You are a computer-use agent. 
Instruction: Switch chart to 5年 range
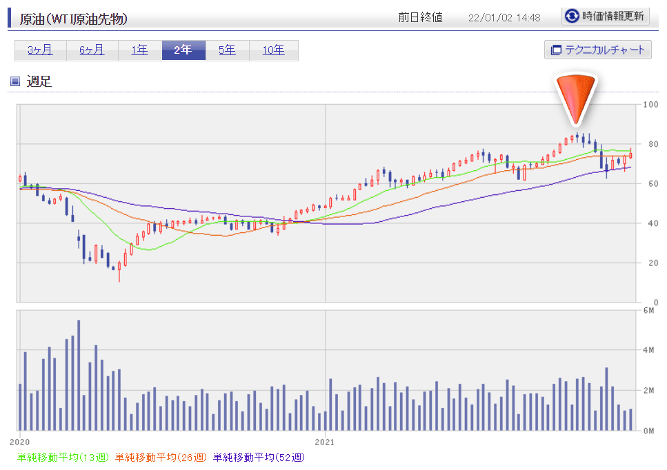click(228, 50)
